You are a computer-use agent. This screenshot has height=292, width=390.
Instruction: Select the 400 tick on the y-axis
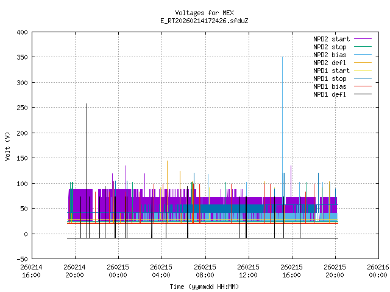click(x=21, y=32)
